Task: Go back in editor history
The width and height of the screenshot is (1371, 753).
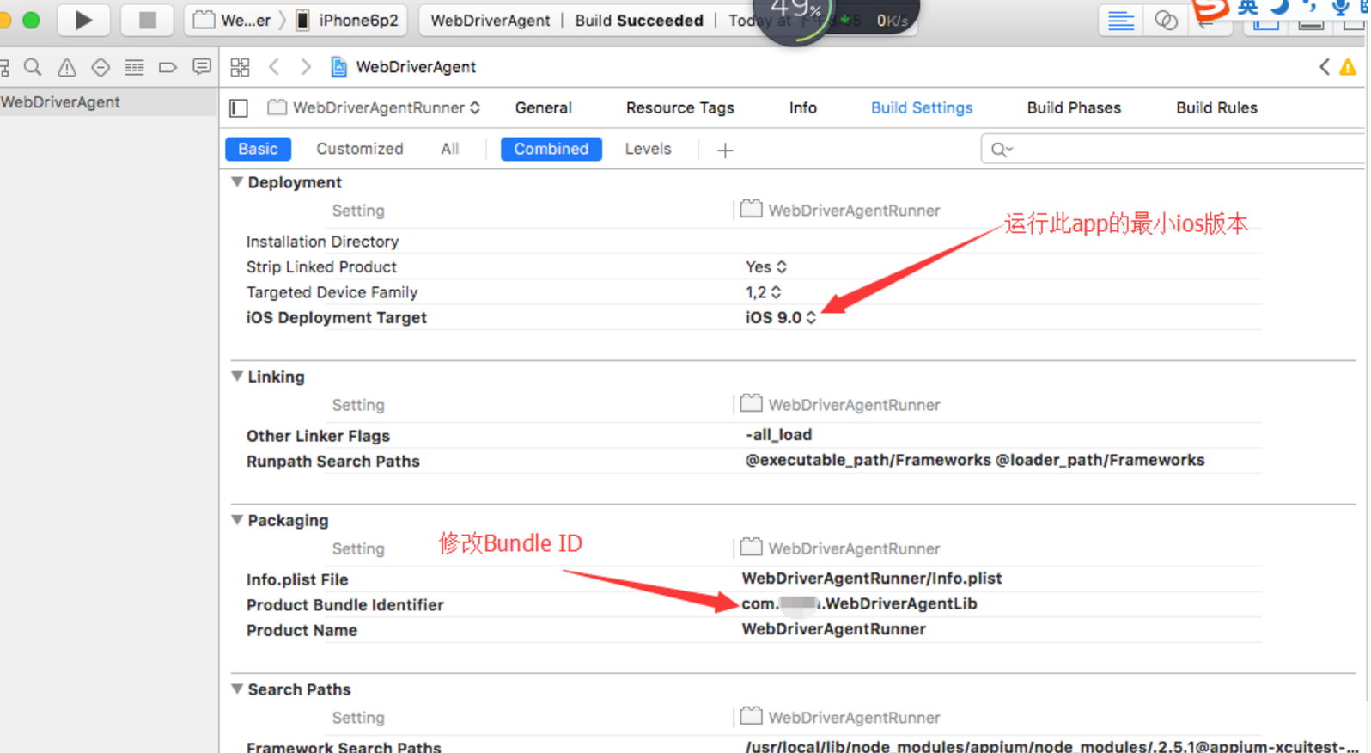Action: 274,67
